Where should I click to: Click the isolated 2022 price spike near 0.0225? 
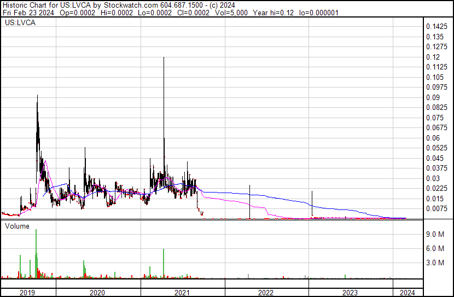point(249,202)
